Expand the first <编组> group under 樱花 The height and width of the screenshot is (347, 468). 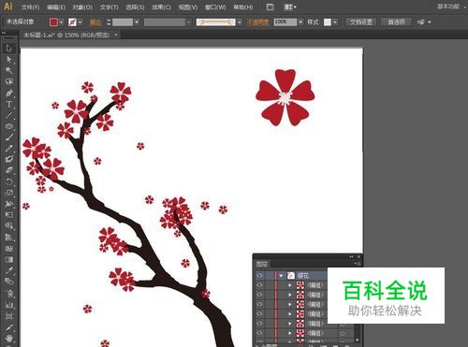[x=290, y=285]
